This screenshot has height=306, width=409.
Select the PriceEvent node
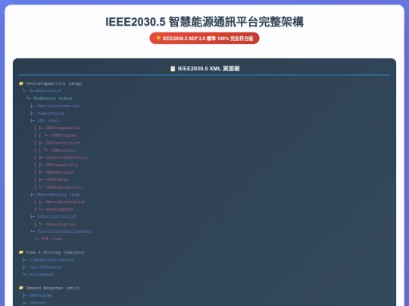[x=42, y=274]
